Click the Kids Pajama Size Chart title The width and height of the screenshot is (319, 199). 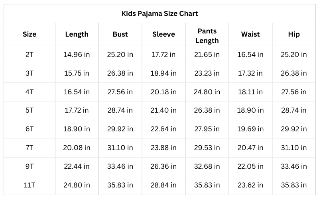point(159,14)
